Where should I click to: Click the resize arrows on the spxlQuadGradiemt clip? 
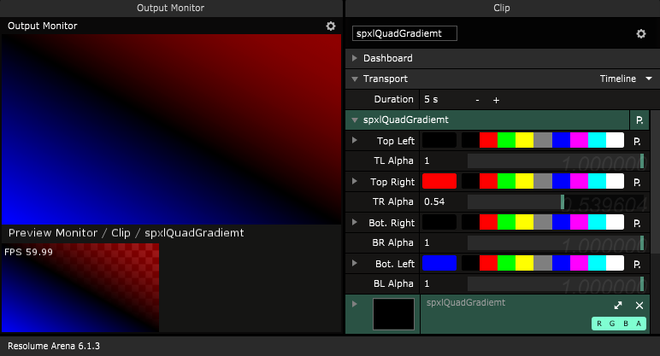(618, 306)
